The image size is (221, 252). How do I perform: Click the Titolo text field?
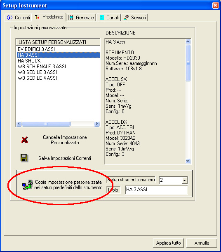coord(156,190)
